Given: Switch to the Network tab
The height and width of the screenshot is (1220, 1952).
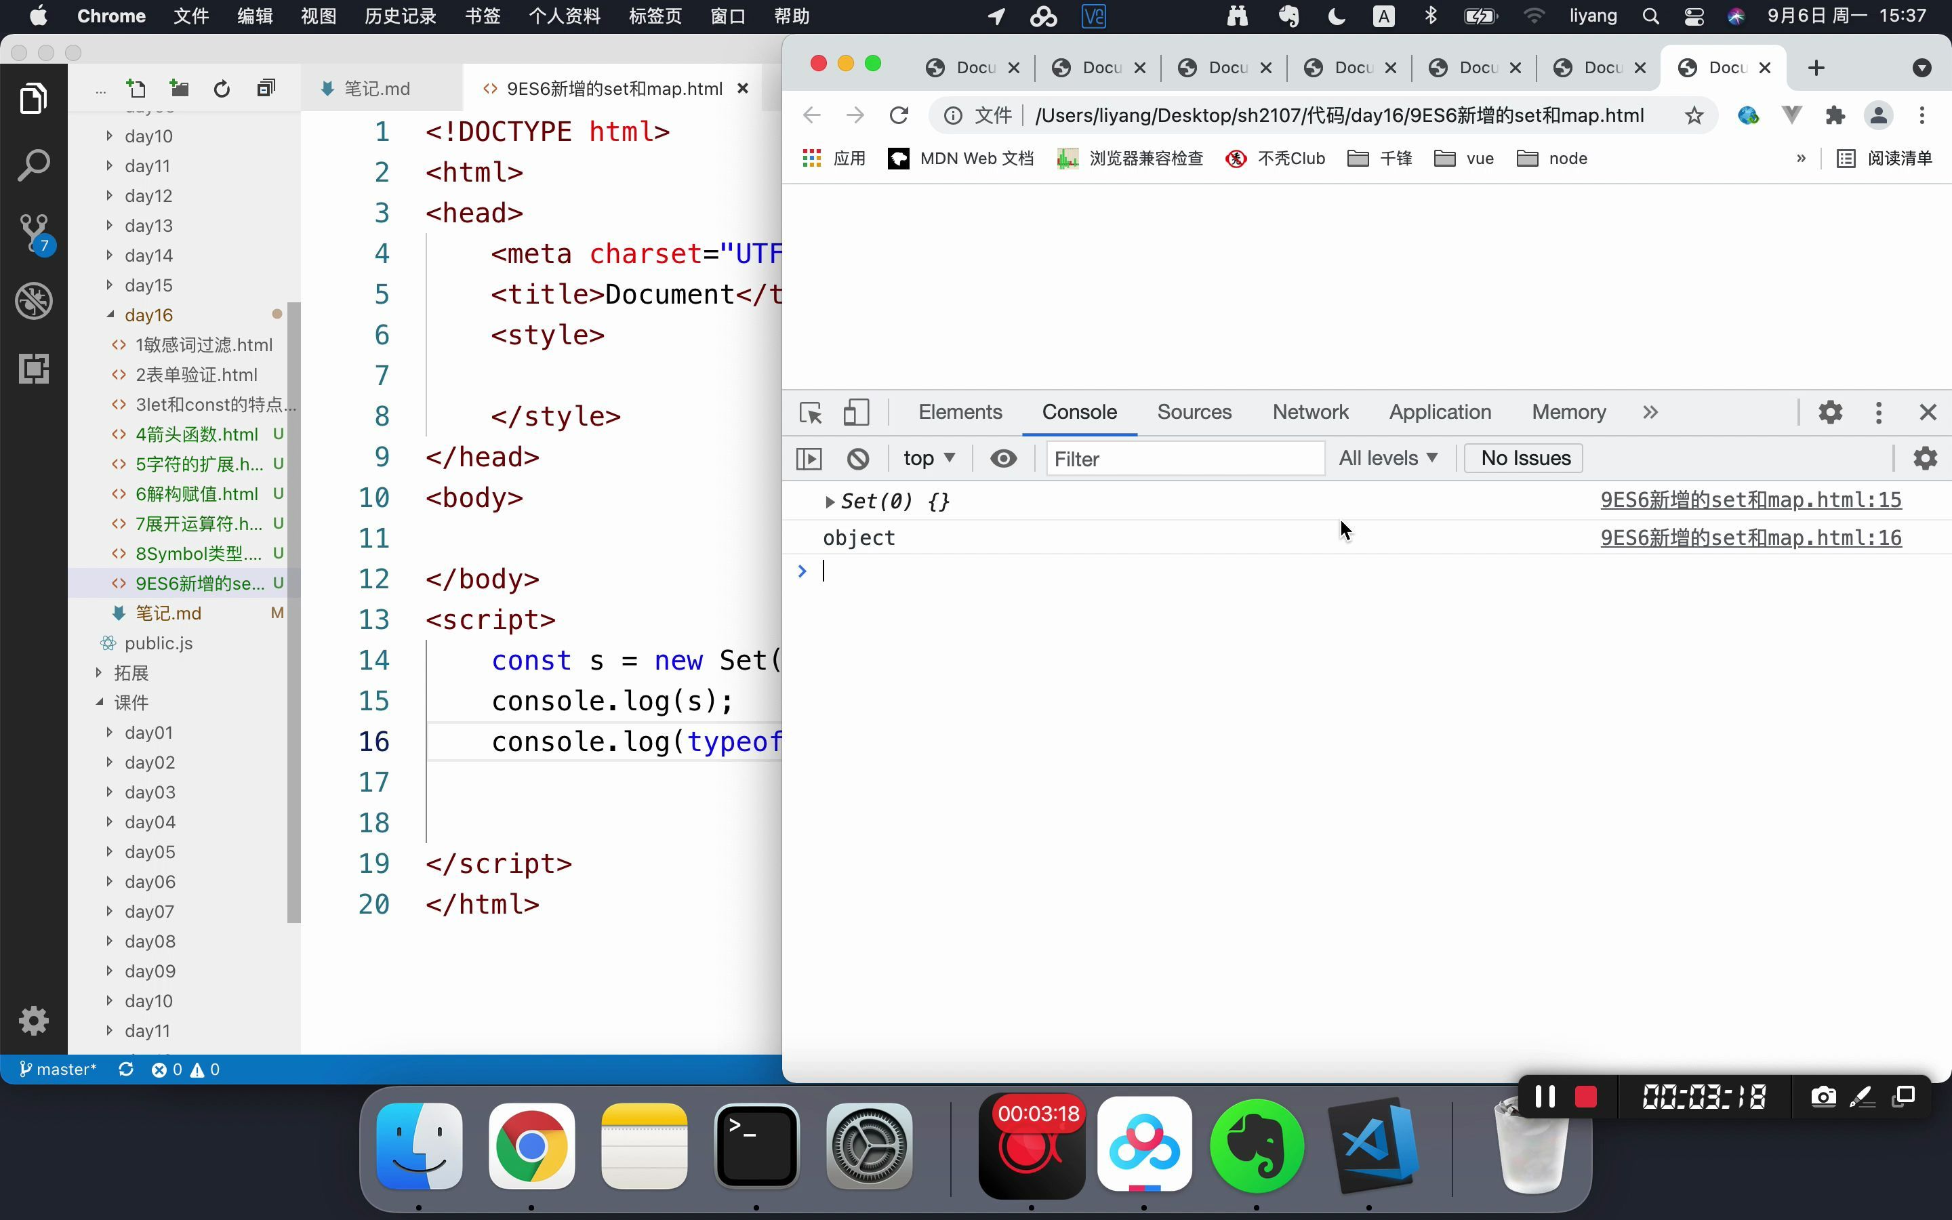Looking at the screenshot, I should coord(1310,412).
